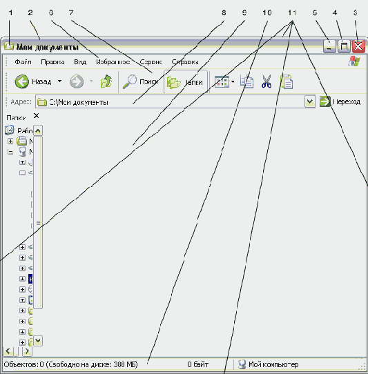Click the green Назад back arrow
The width and height of the screenshot is (368, 374).
[21, 81]
